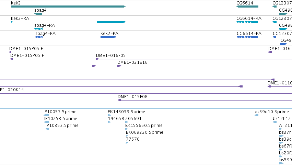Select the CG6614 gene bar
Screen dimensions: 292x165
[x=247, y=7]
